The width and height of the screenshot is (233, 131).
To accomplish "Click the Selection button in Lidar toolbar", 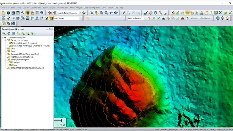I will (x=194, y=18).
